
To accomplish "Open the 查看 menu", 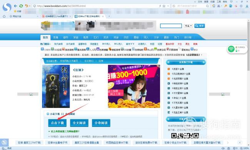I will (206, 2).
